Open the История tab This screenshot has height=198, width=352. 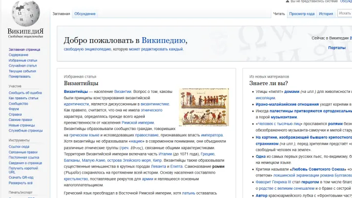click(326, 14)
